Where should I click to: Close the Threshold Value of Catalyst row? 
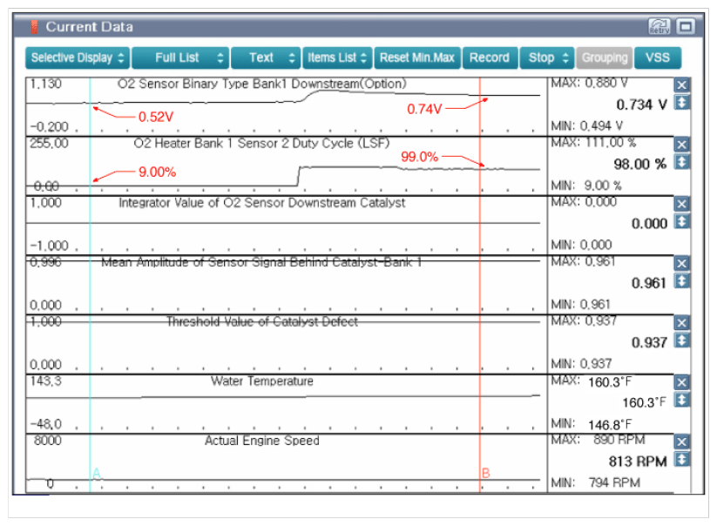(682, 323)
